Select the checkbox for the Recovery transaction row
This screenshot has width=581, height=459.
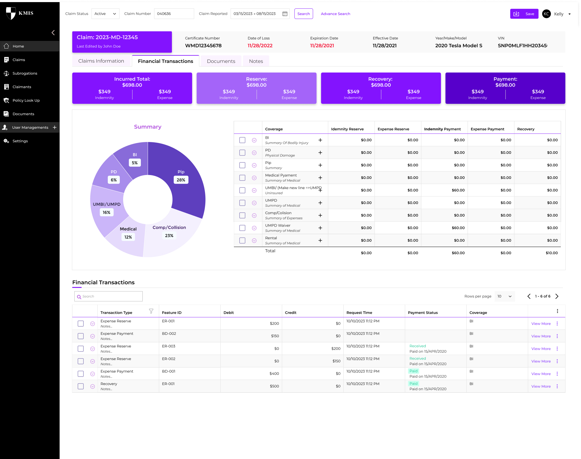click(80, 386)
